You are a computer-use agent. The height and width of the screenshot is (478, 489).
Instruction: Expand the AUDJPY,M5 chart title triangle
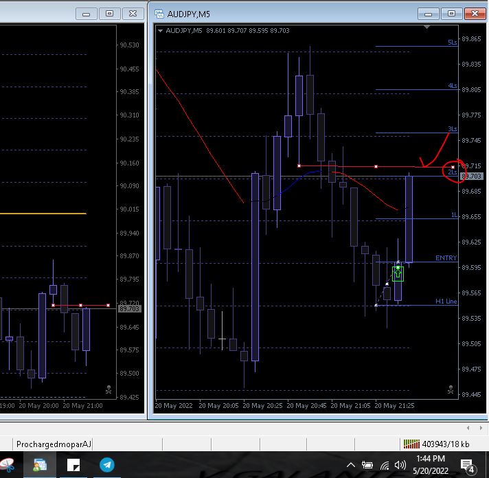click(x=160, y=30)
